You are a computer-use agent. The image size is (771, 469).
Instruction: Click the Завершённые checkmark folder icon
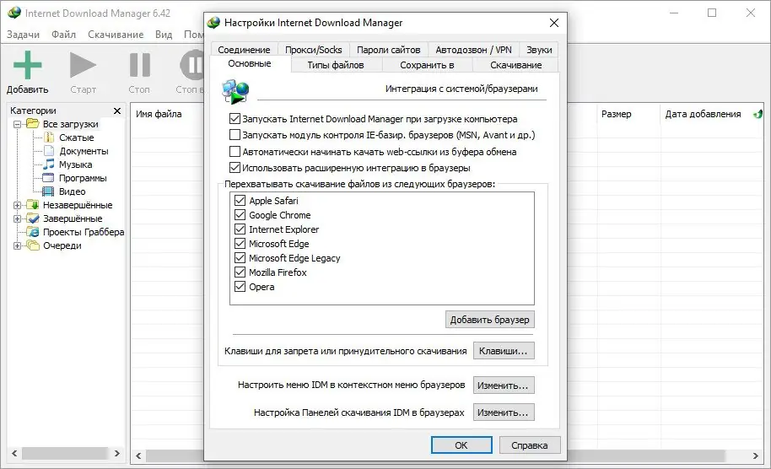pos(33,218)
